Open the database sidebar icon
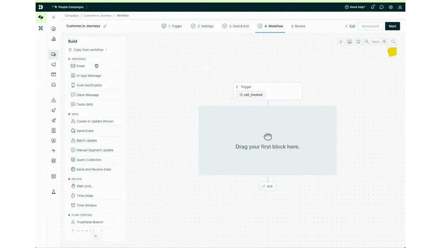 coord(54,161)
